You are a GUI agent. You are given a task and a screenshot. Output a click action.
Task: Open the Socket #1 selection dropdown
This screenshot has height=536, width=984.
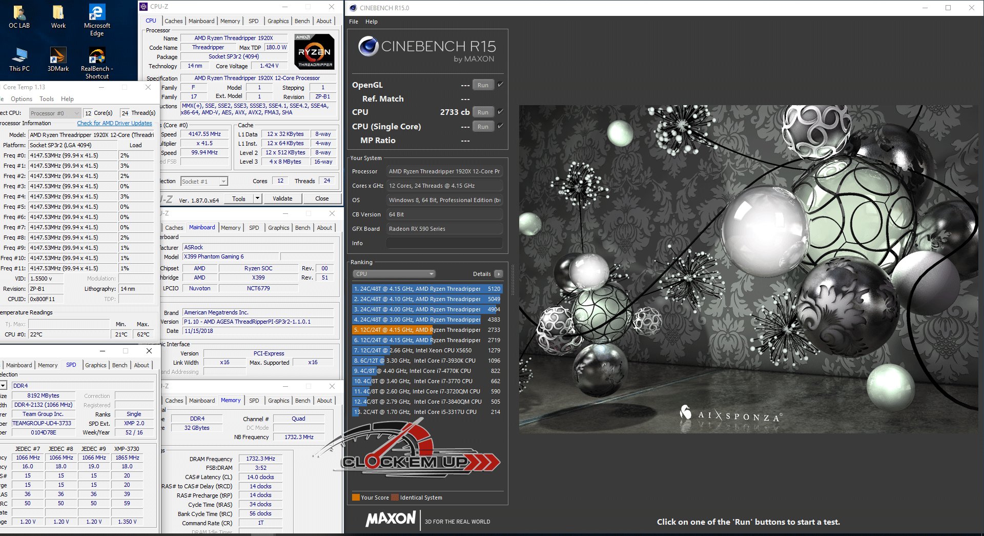pyautogui.click(x=223, y=182)
